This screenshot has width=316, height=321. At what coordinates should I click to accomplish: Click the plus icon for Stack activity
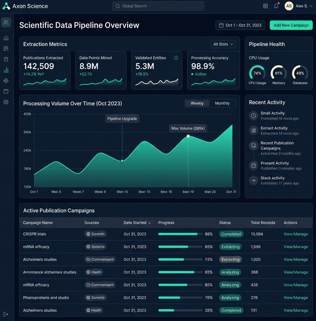tap(253, 180)
